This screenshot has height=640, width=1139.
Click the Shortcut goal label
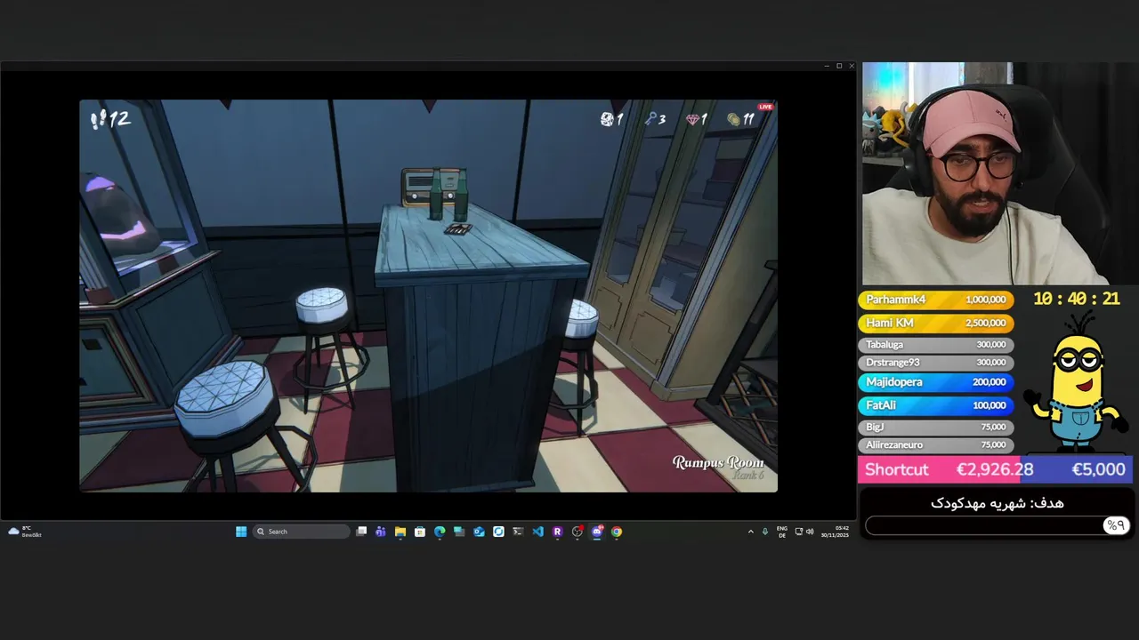[x=896, y=469]
